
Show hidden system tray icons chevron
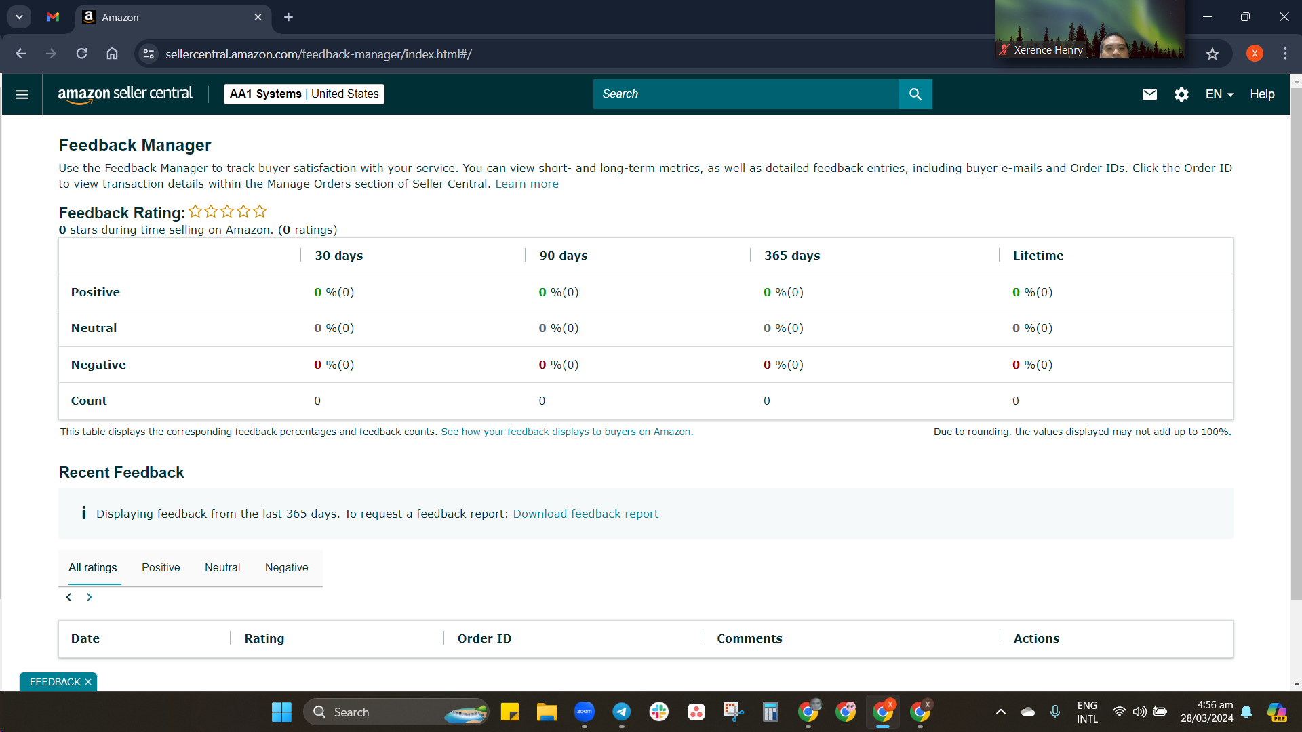tap(1000, 712)
